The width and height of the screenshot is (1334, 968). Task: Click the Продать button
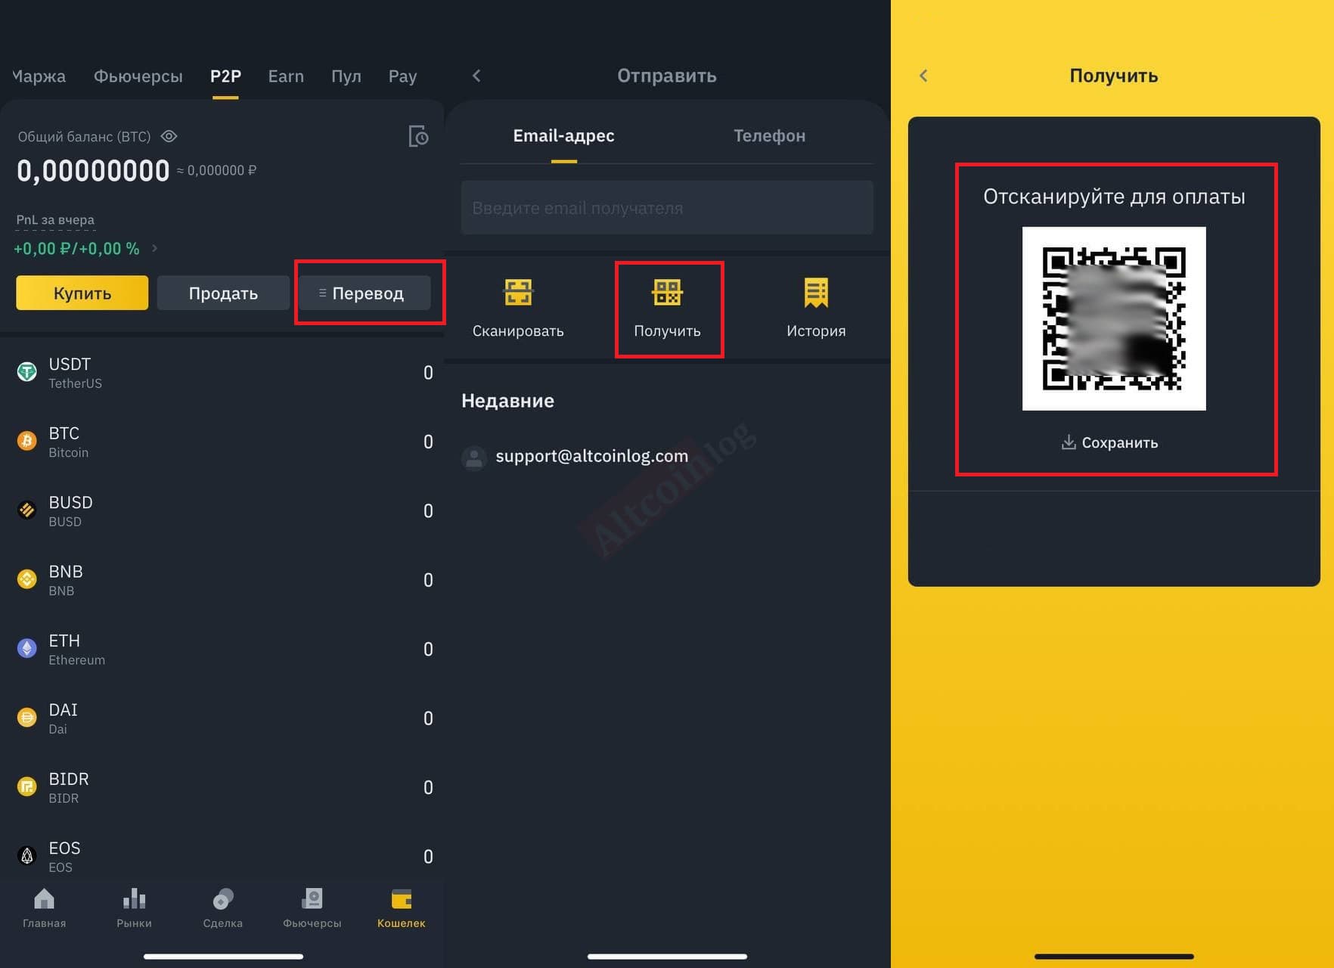[x=223, y=293]
